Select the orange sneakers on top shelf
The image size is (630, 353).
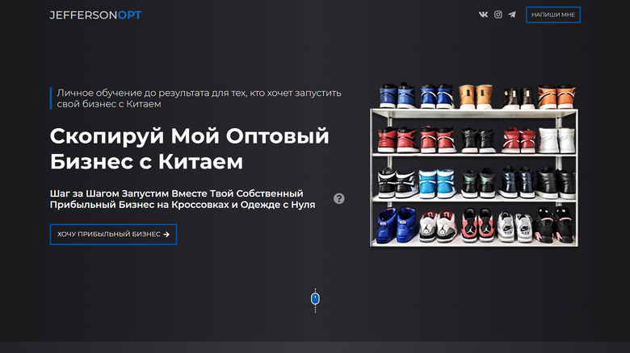556,97
